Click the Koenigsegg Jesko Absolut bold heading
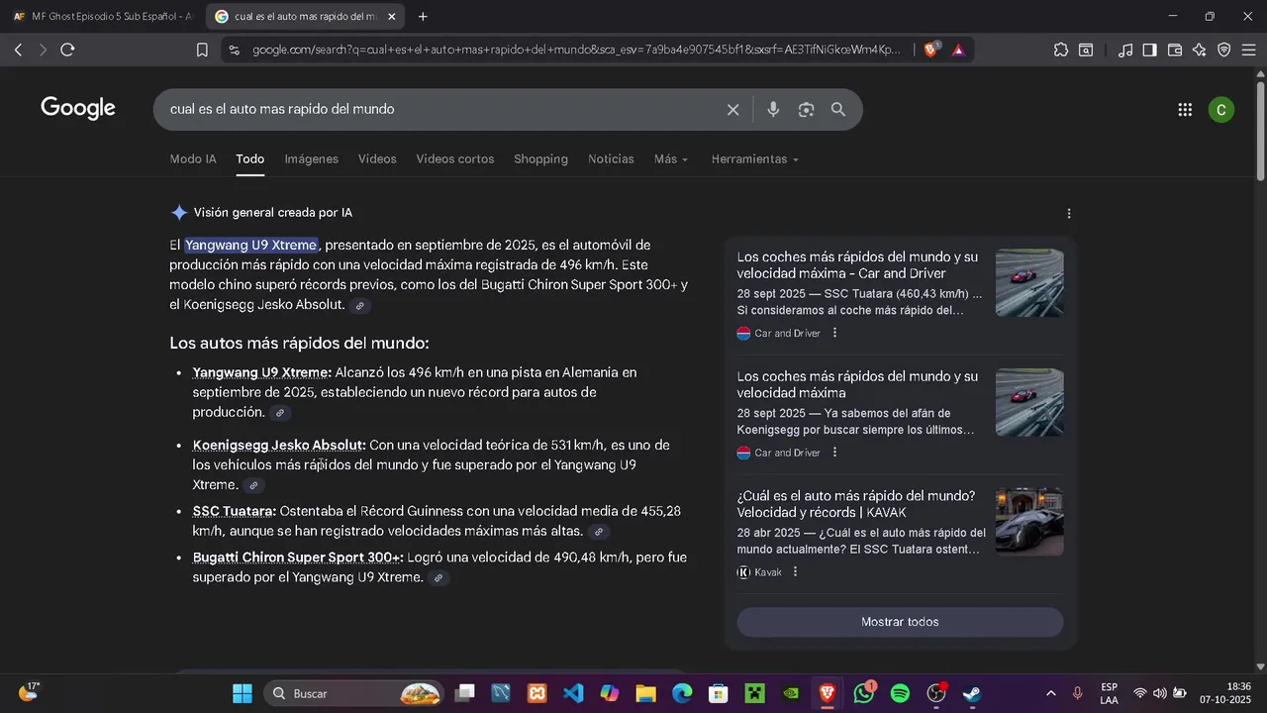Screen dimensions: 1267x713 [x=279, y=446]
